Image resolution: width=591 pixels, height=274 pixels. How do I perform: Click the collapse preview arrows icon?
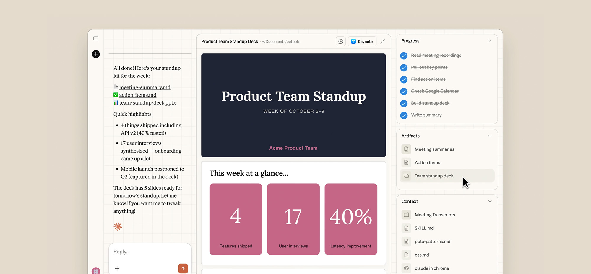click(x=383, y=41)
